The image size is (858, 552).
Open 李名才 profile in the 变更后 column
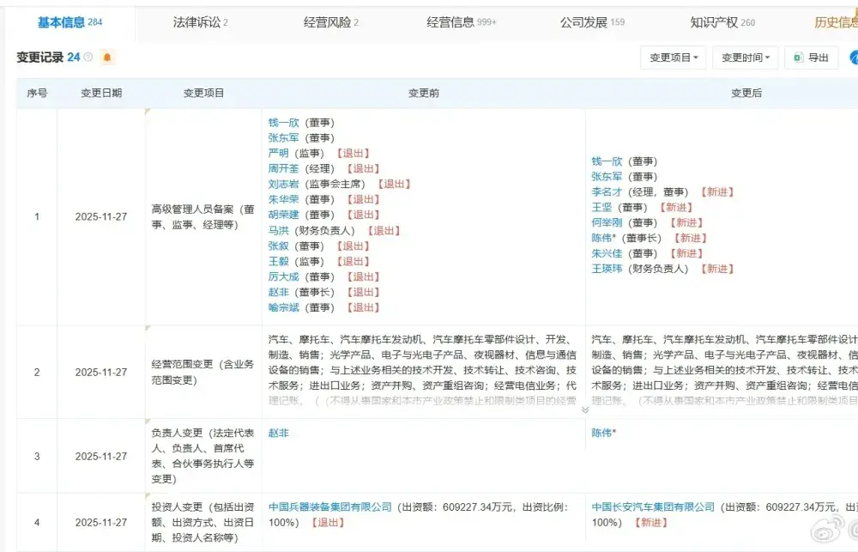(607, 192)
